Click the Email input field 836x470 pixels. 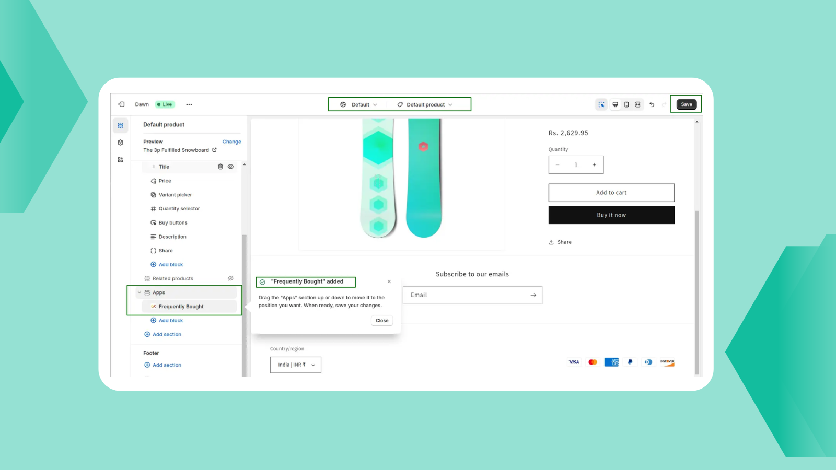(x=468, y=295)
